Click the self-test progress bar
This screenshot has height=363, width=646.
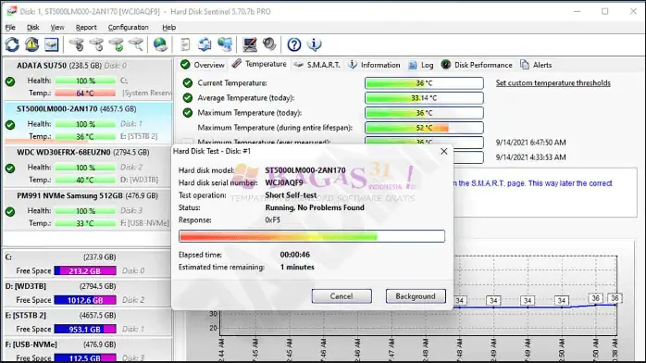(312, 236)
